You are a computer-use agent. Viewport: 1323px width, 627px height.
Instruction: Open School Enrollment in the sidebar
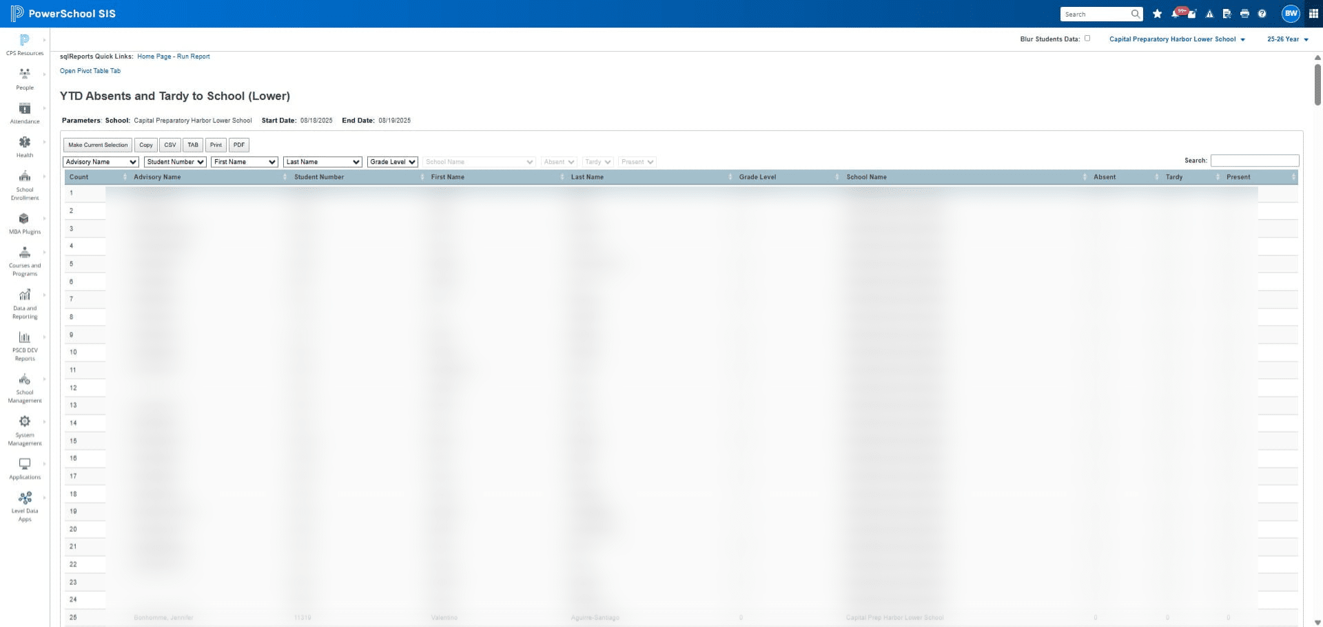tap(25, 185)
